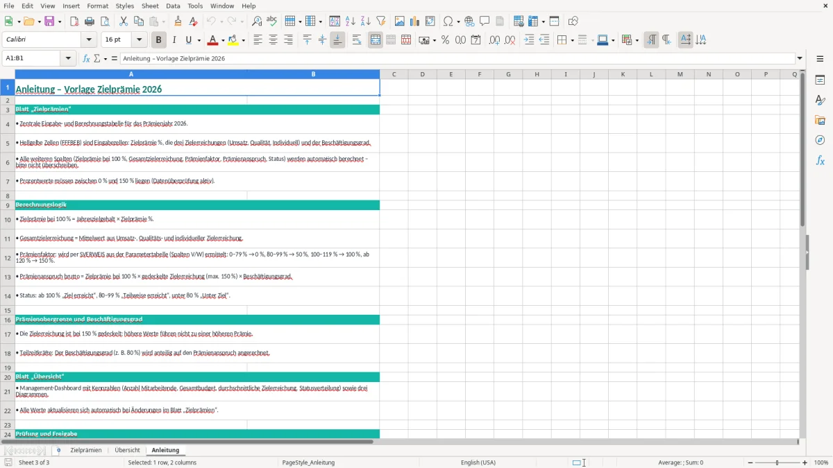Image resolution: width=833 pixels, height=468 pixels.
Task: Click zoom out minus button
Action: tap(750, 462)
